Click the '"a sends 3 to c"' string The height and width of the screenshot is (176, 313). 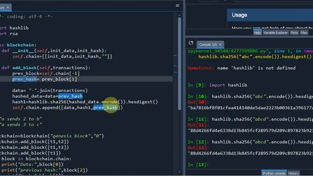coord(21,125)
